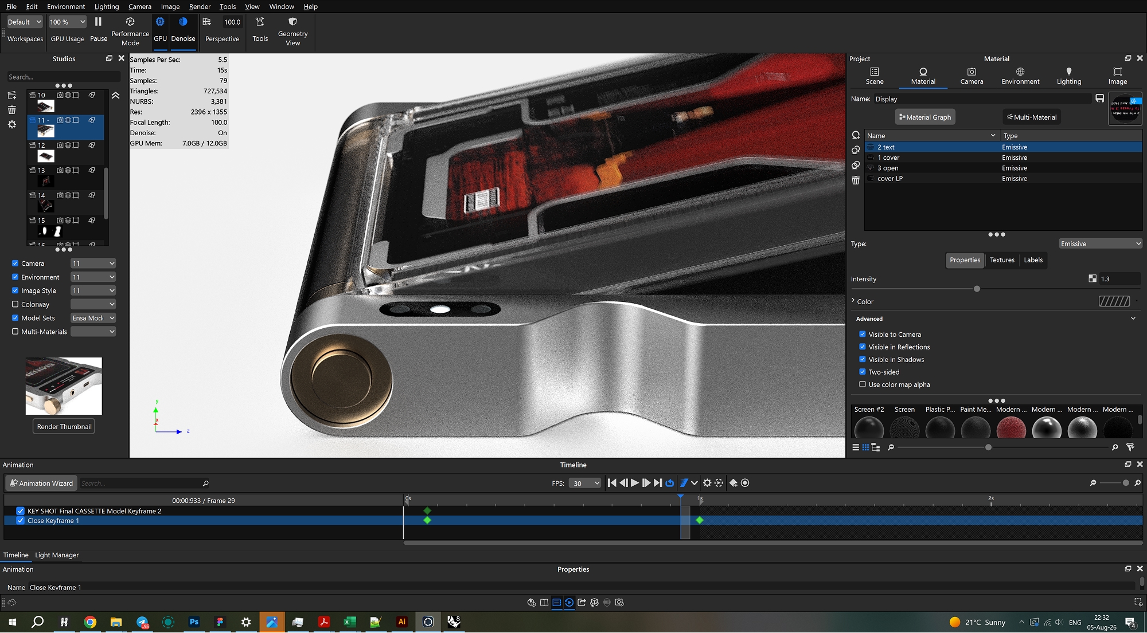Screen dimensions: 1147x633
Task: Toggle the Camera checkbox in Studios
Action: (x=15, y=263)
